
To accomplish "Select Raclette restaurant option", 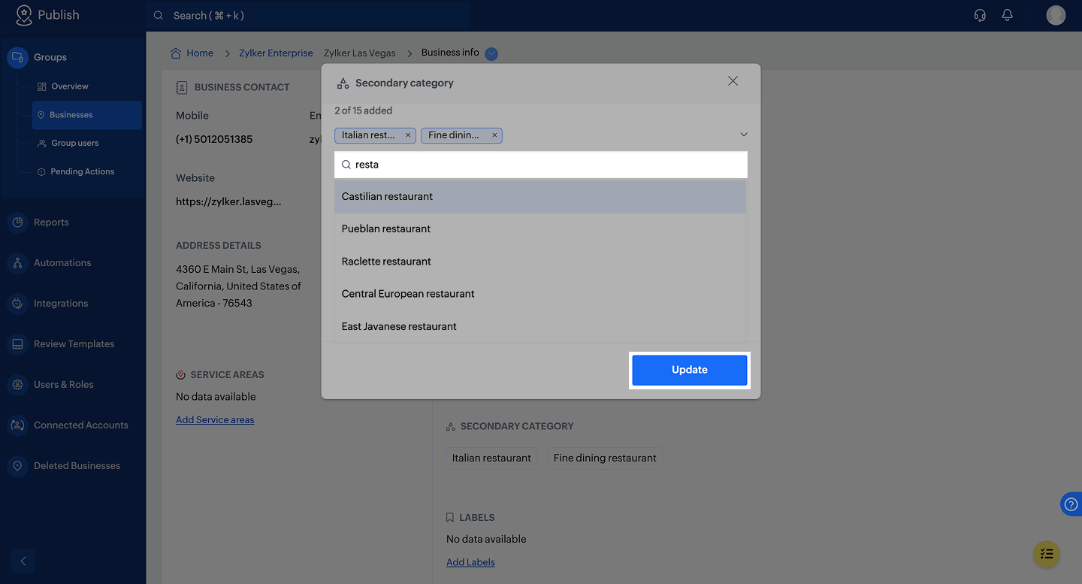I will pos(540,262).
